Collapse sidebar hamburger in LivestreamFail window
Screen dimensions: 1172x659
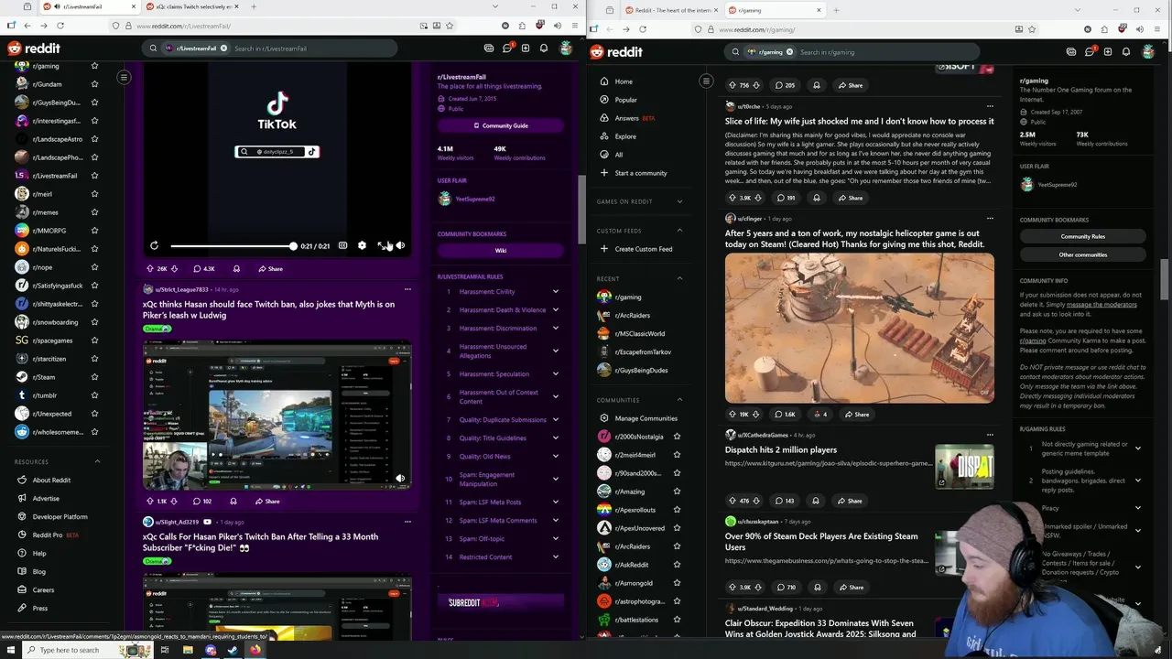tap(124, 77)
